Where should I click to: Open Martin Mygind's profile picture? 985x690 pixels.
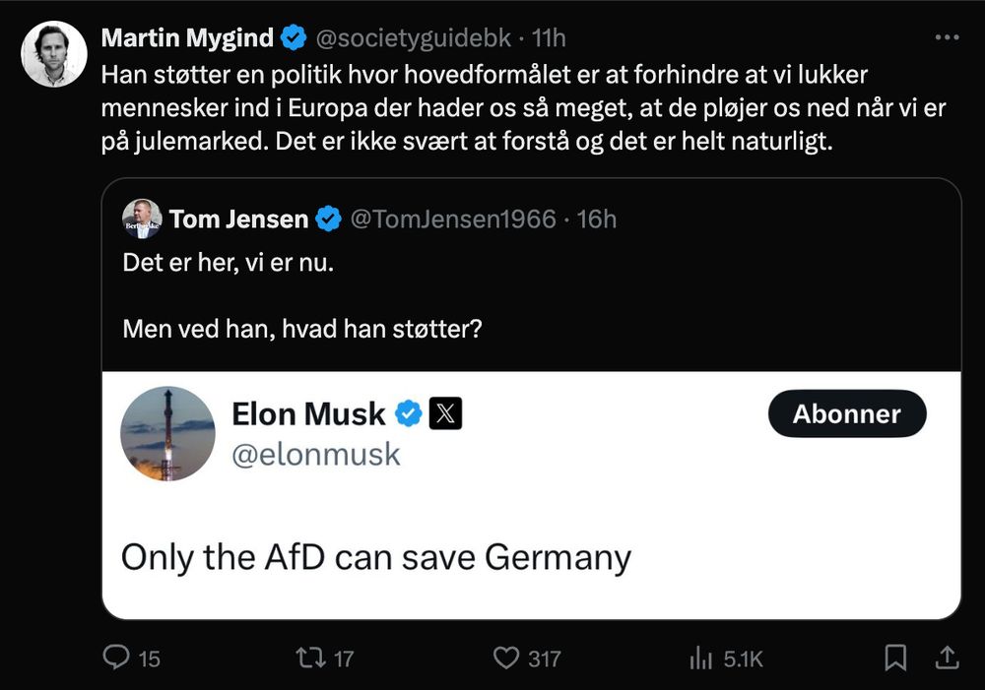[x=54, y=54]
